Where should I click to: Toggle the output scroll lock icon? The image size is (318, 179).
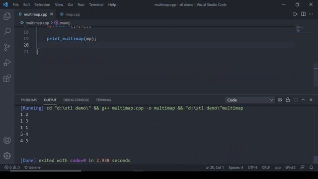coord(288,100)
